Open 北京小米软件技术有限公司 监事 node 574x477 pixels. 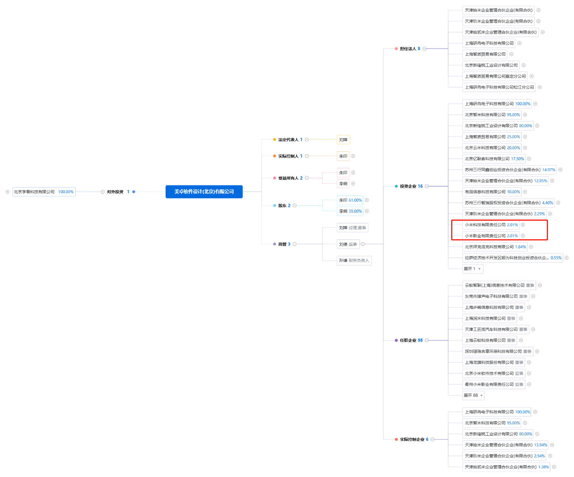click(494, 374)
